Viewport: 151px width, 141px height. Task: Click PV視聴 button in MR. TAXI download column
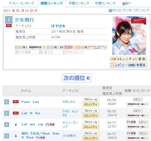[x=131, y=133]
